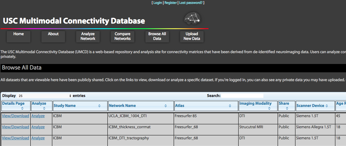The width and height of the screenshot is (346, 146).
Task: Analyze the ICBM_thickness_corrmat network
Action: click(x=38, y=127)
